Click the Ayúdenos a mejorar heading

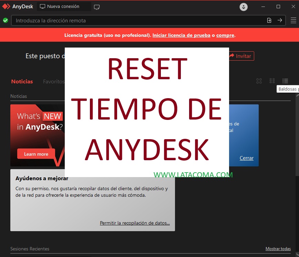(42, 178)
